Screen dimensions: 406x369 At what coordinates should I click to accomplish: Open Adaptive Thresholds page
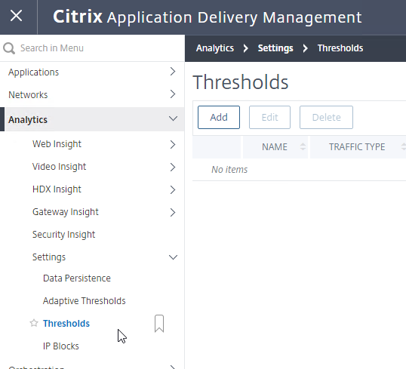85,301
